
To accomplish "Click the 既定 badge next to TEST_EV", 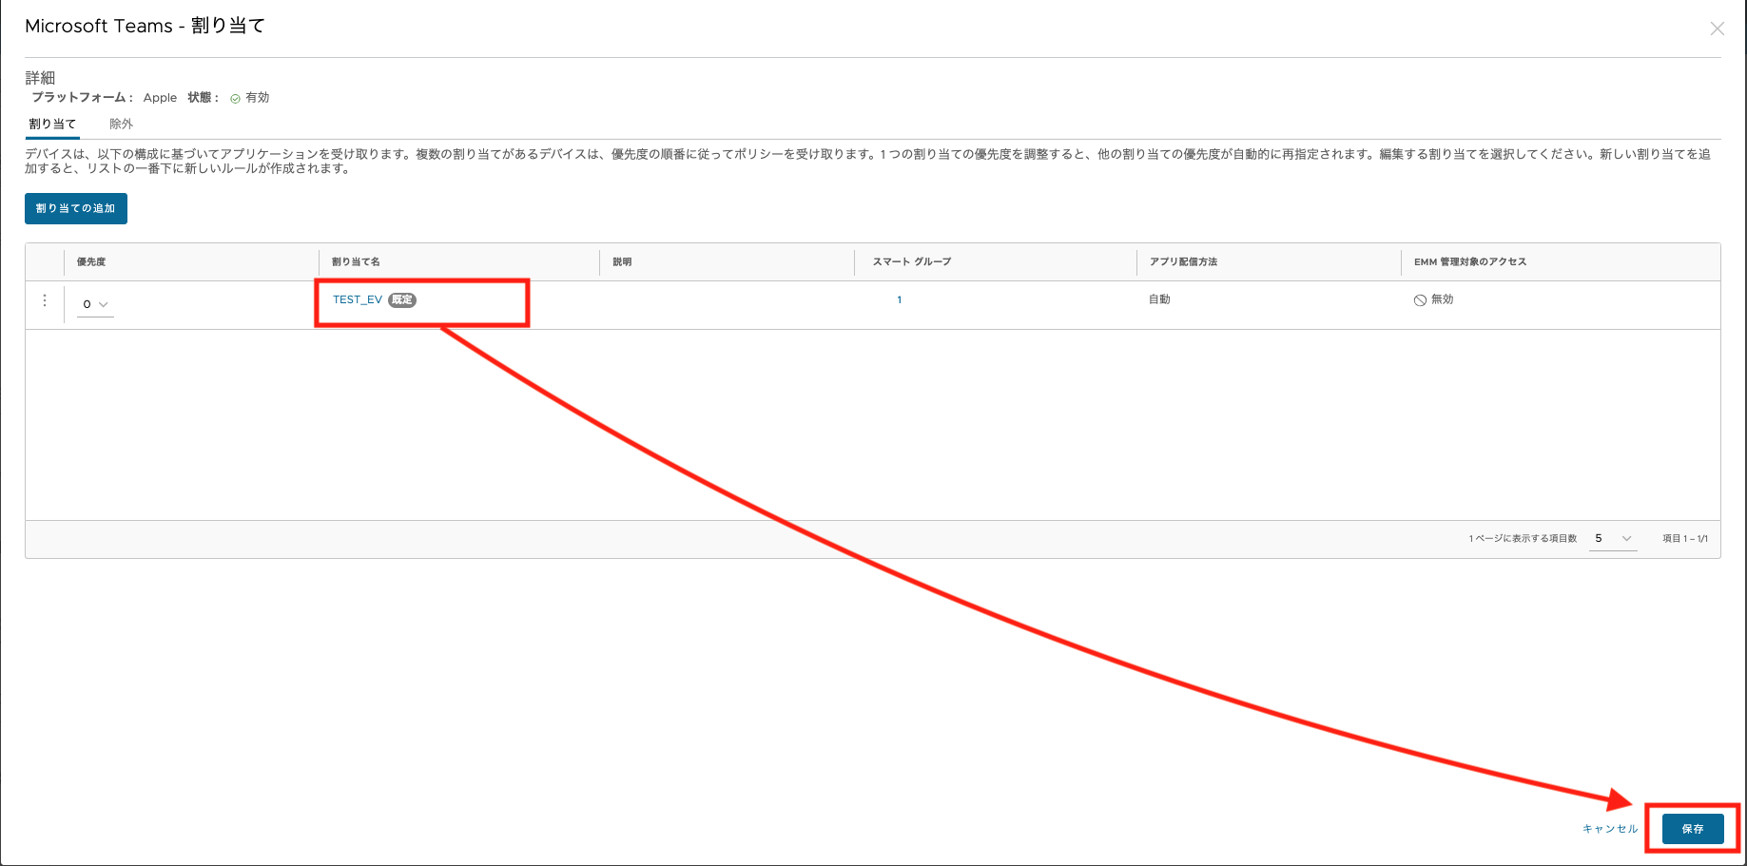I will click(x=402, y=299).
